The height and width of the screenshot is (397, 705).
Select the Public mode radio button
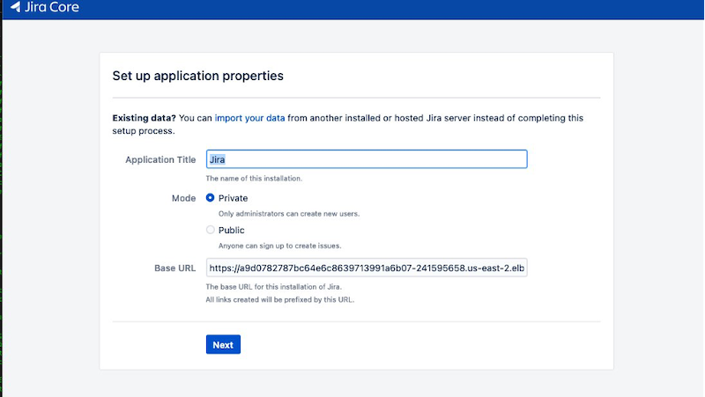point(210,230)
